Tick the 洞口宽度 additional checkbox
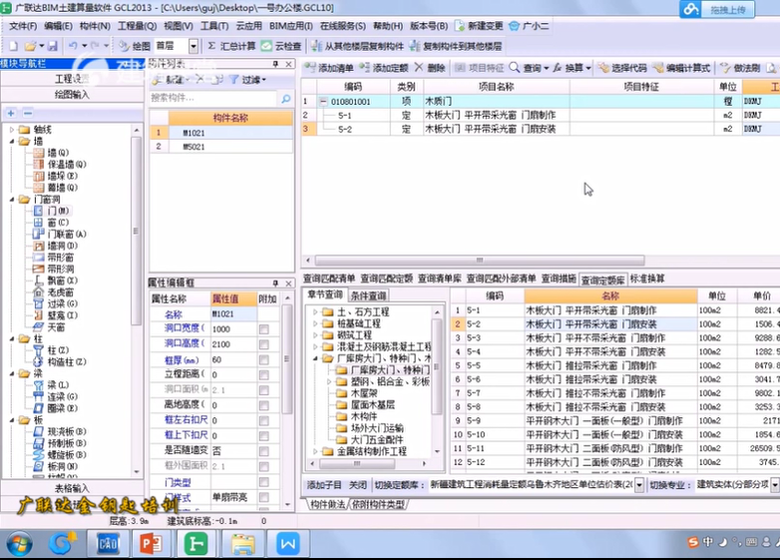 coord(263,329)
